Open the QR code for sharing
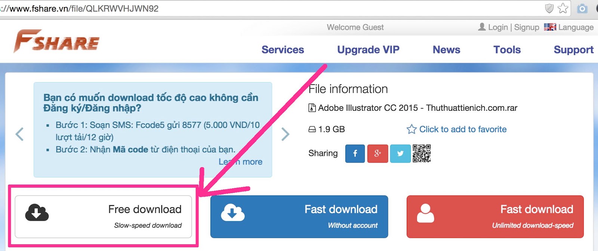 click(x=422, y=154)
